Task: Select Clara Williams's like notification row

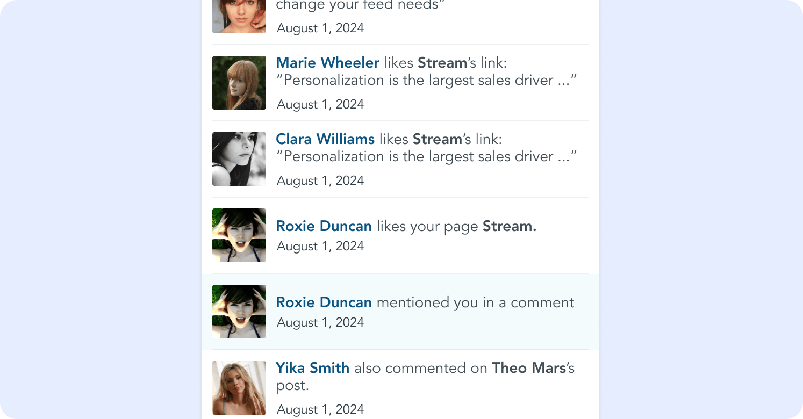Action: point(400,158)
